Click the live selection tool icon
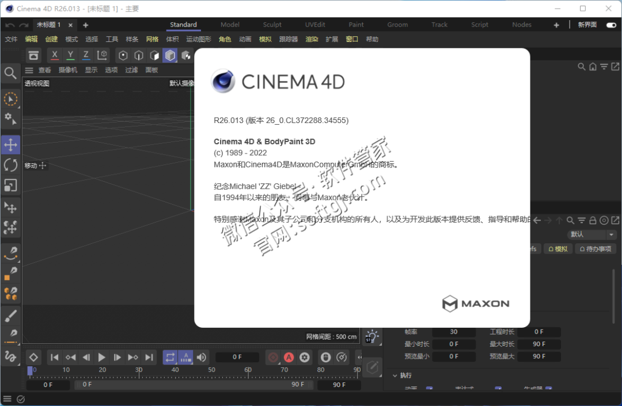Viewport: 622px width, 406px height. 10,99
